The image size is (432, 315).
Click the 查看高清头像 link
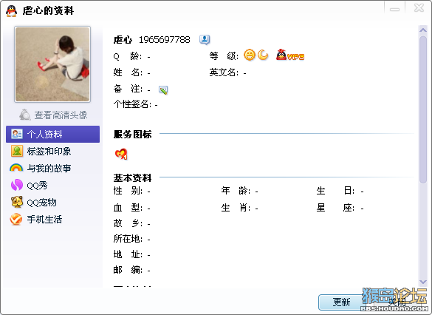coord(61,115)
